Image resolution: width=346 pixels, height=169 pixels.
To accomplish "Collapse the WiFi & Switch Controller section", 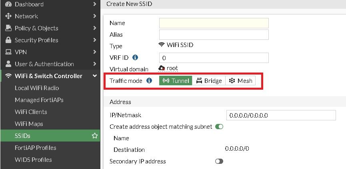I will point(94,76).
